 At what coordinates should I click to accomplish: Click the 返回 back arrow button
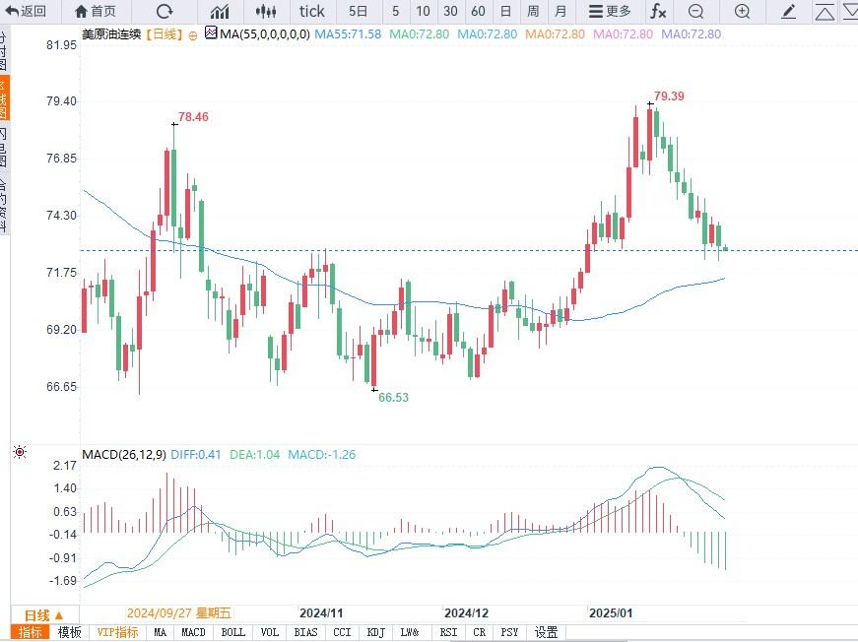click(27, 11)
